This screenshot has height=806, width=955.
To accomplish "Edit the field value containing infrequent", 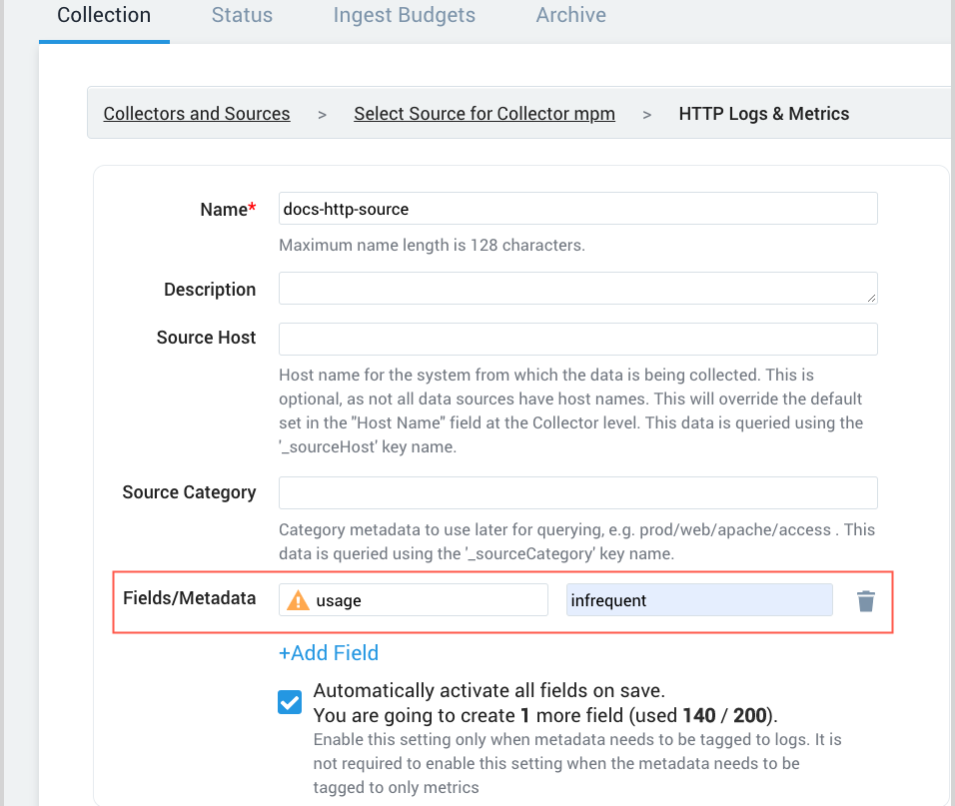I will (699, 600).
